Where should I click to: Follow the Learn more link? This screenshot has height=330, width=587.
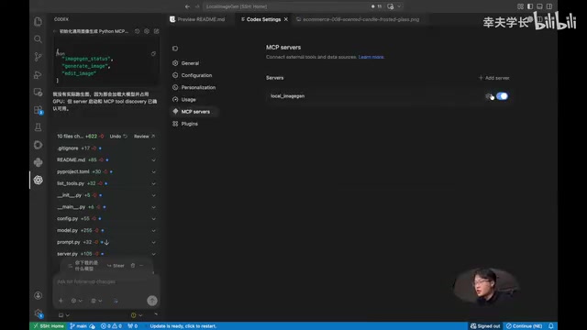pos(371,57)
